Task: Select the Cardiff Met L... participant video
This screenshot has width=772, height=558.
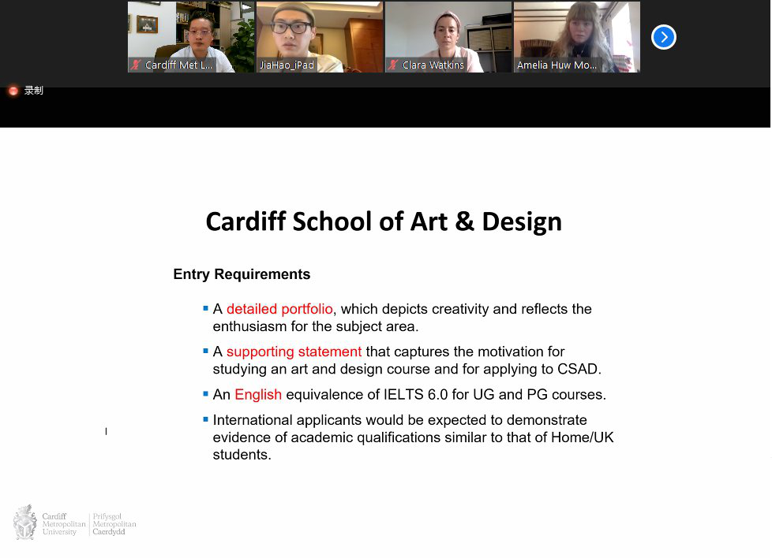Action: pyautogui.click(x=191, y=37)
